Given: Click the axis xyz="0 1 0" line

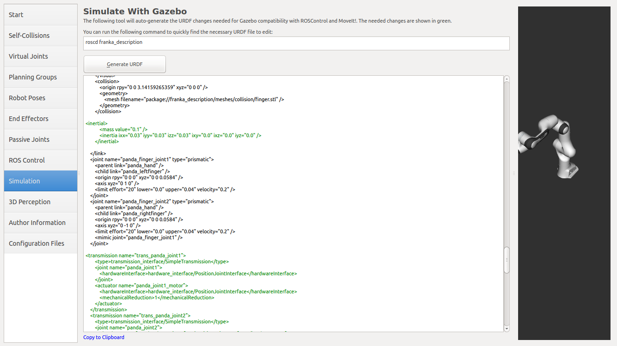Looking at the screenshot, I should point(117,183).
